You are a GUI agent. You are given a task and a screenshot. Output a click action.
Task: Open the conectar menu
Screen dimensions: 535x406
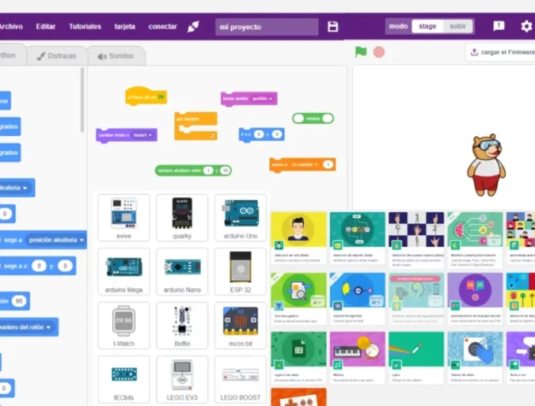click(x=162, y=27)
